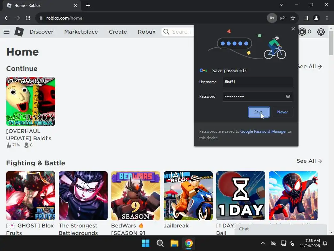Click See All for Fighting & Battle
334x251 pixels.
click(x=309, y=161)
